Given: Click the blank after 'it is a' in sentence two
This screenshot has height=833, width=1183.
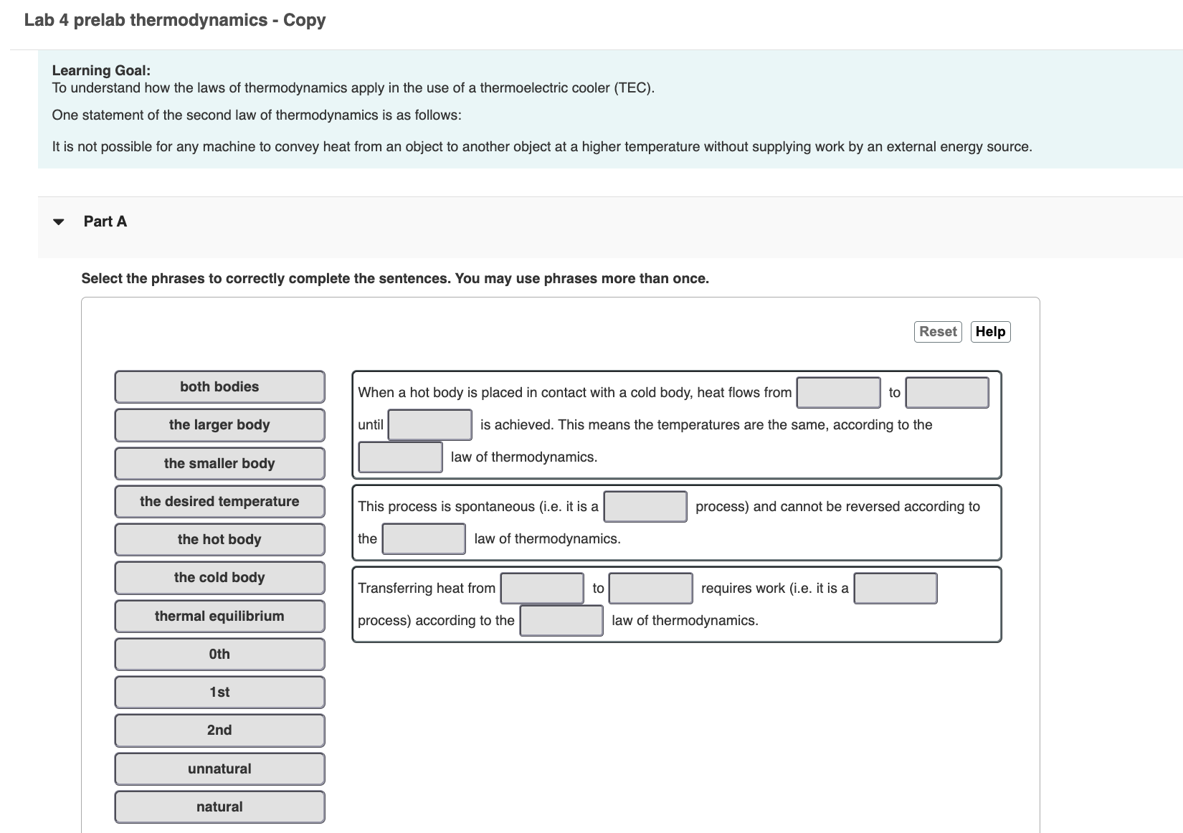Looking at the screenshot, I should (x=645, y=506).
